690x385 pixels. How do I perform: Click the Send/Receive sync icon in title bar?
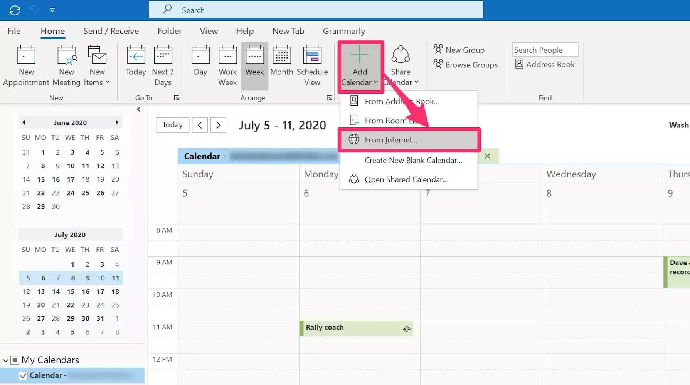click(15, 10)
